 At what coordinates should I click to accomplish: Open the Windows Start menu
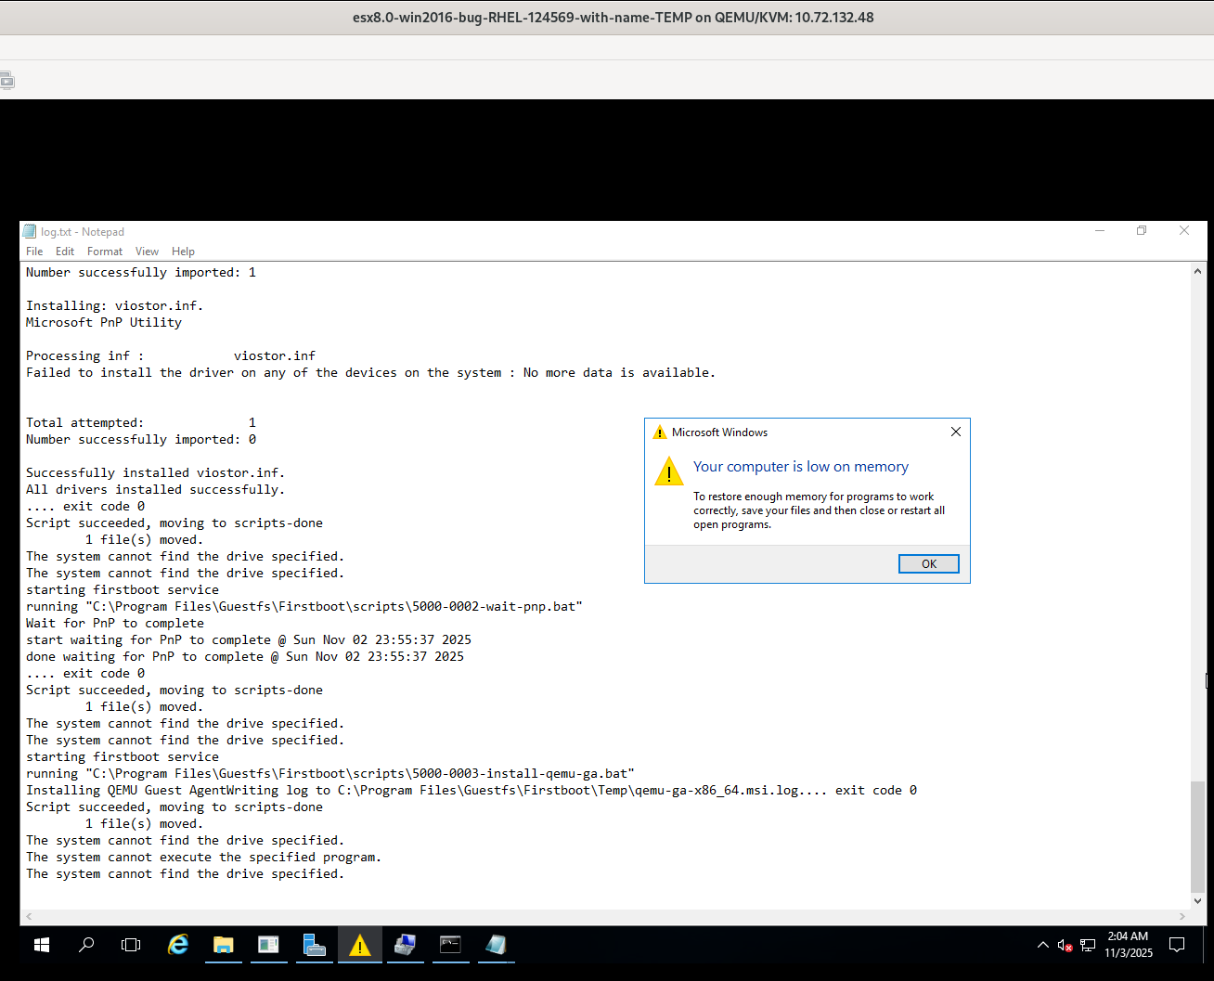click(x=42, y=945)
